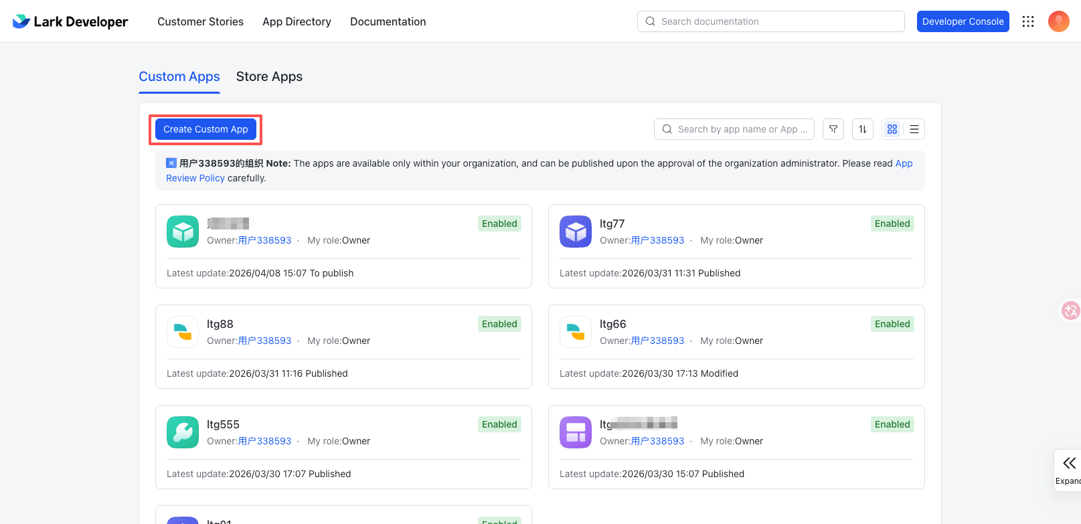Click the Lark Developer logo
The image size is (1081, 524).
coord(70,21)
